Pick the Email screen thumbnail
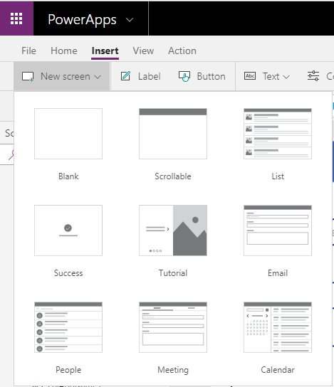The height and width of the screenshot is (387, 334). (278, 230)
